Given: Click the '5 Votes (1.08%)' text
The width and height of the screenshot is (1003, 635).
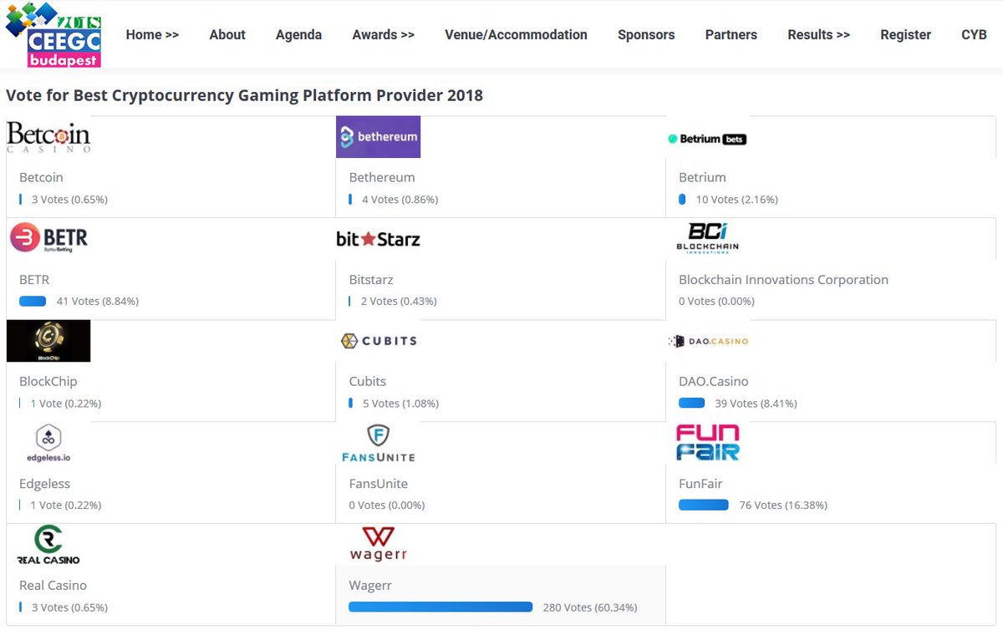Looking at the screenshot, I should (400, 403).
